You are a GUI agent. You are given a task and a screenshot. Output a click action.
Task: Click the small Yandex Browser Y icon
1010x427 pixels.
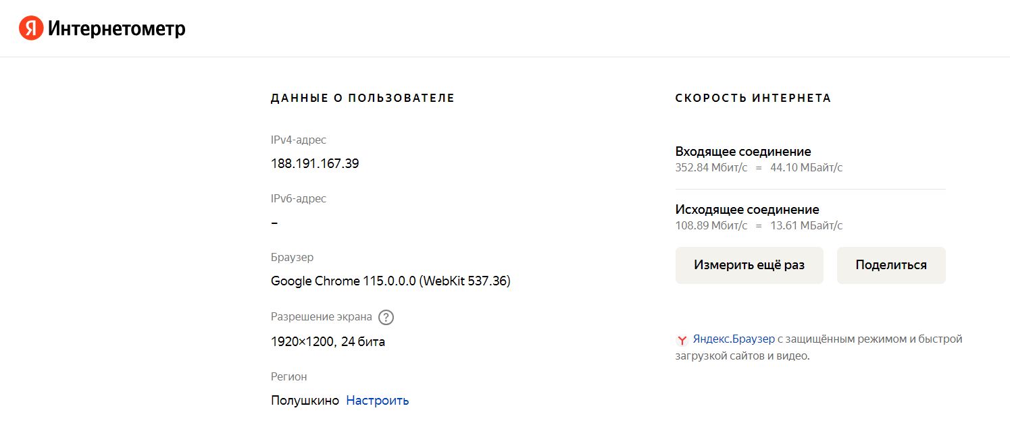pyautogui.click(x=682, y=340)
